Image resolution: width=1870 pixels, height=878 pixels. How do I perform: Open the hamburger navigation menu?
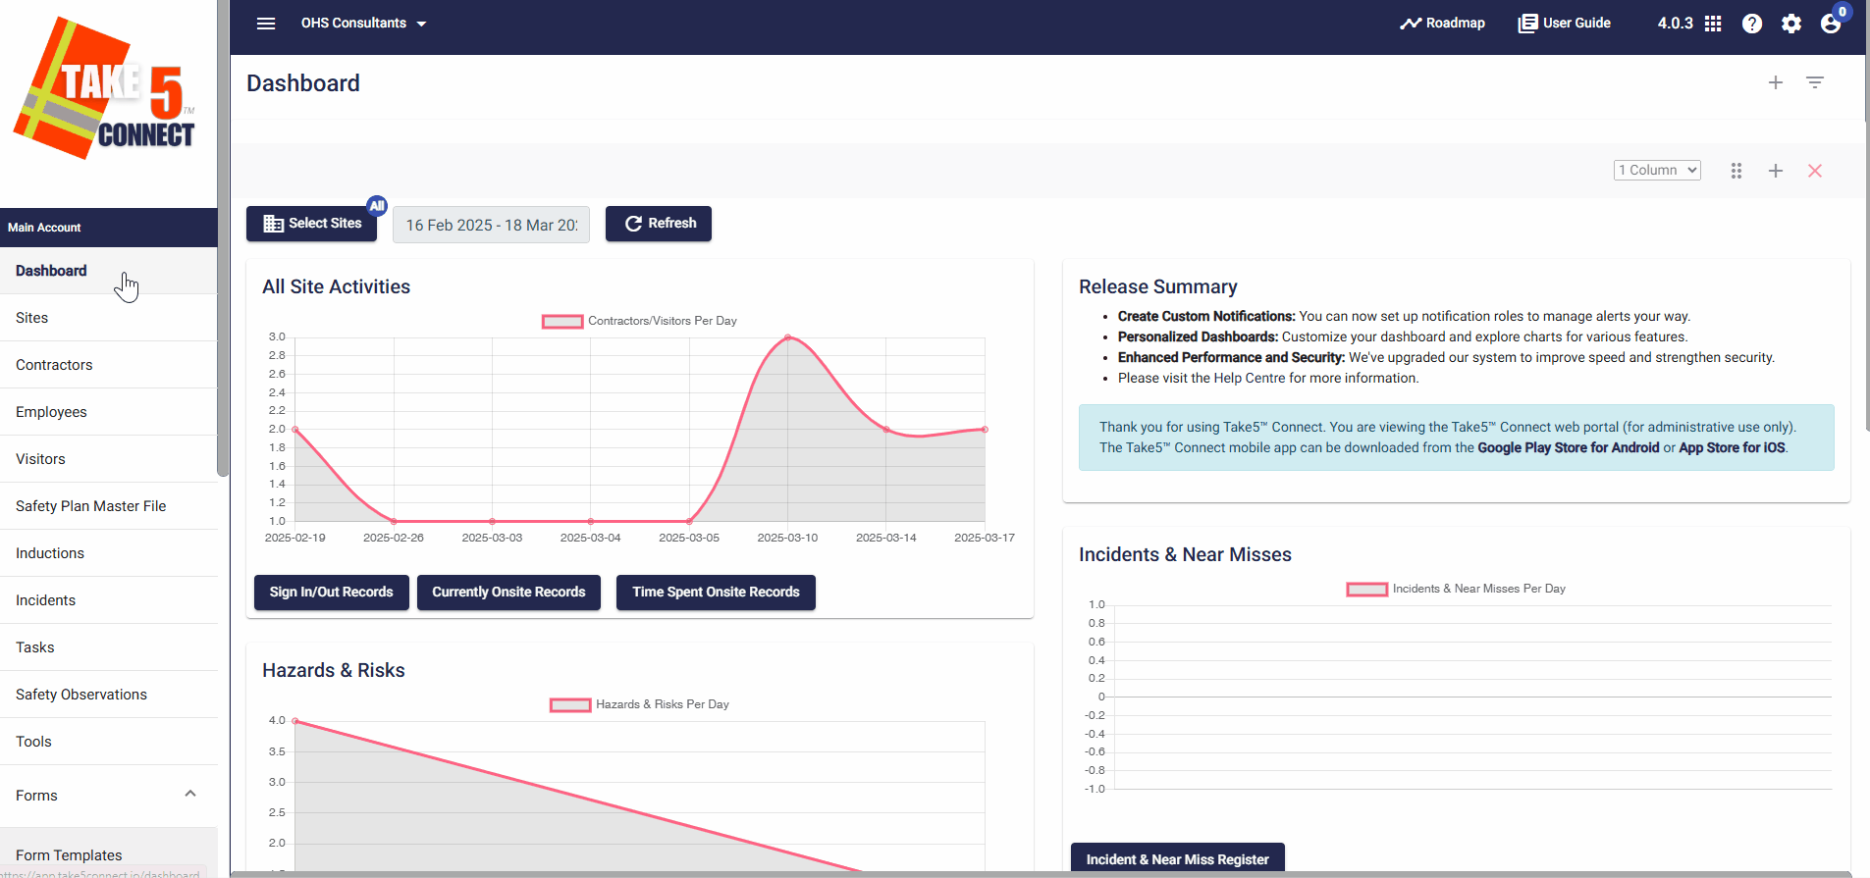266,24
